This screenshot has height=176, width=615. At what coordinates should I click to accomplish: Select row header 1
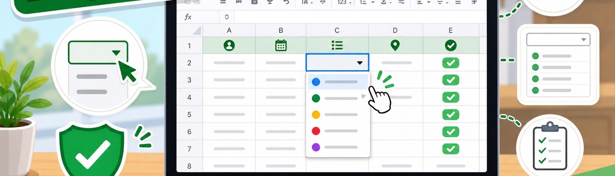click(x=189, y=45)
